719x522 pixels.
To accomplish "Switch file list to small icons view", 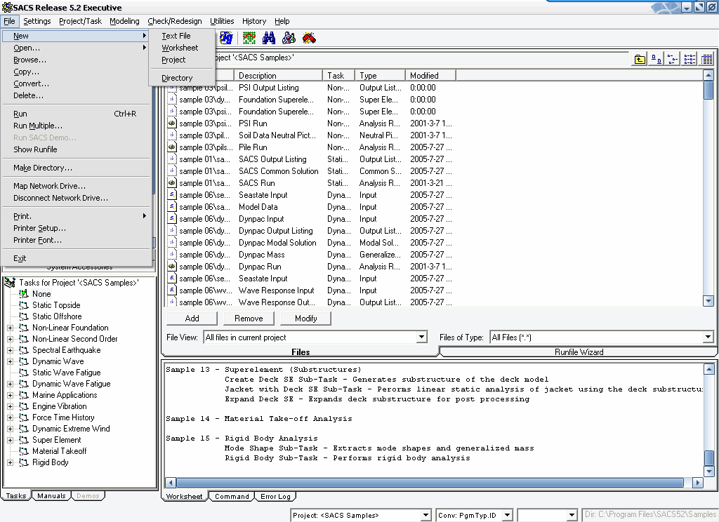I will coord(673,59).
